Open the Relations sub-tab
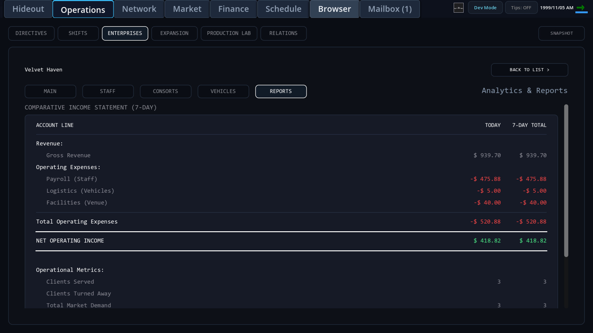This screenshot has width=593, height=333. click(x=283, y=33)
